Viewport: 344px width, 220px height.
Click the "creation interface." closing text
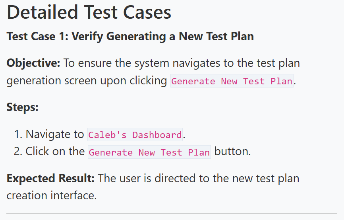(x=52, y=196)
